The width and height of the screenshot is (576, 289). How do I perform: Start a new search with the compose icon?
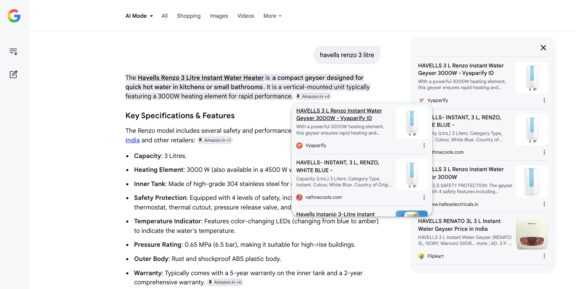[14, 74]
